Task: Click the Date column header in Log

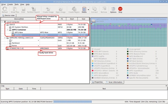Action: point(20,89)
